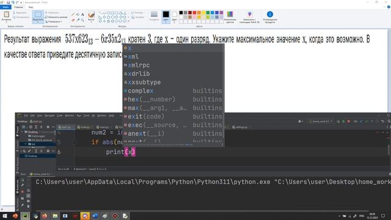Viewport: 391px width, 220px height.
Task: Switch to Paint's Главная ribbon tab
Action: [18, 7]
